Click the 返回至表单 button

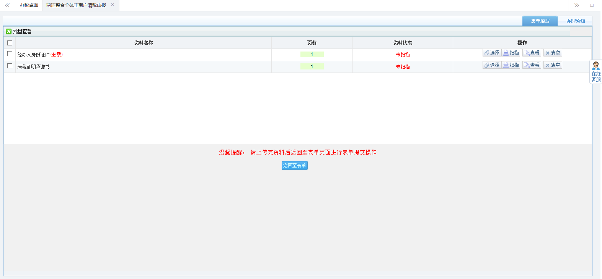294,165
